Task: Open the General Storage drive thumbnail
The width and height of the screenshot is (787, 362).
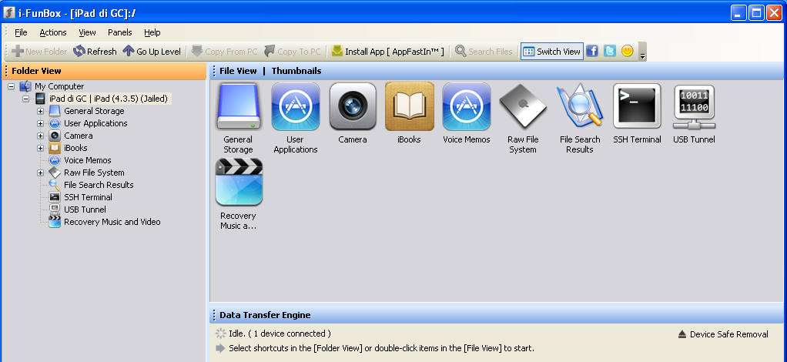Action: 239,107
